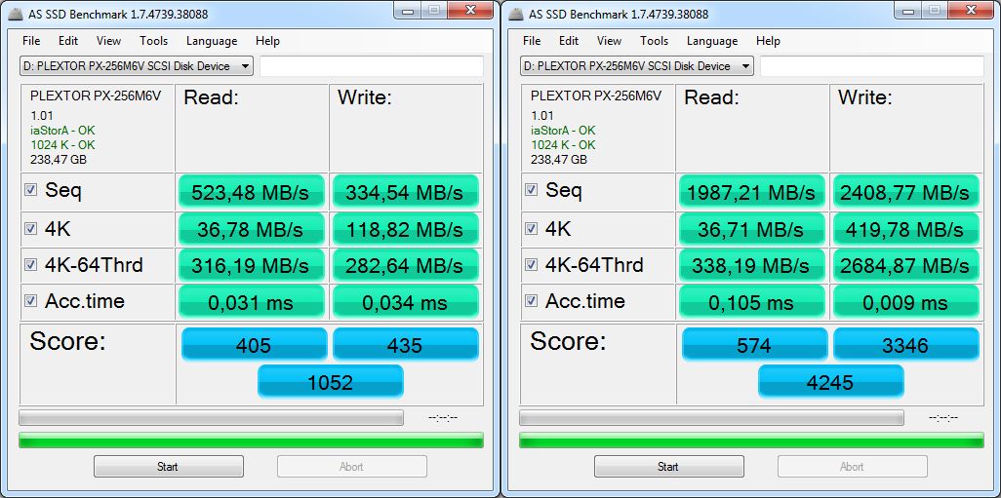Image resolution: width=1001 pixels, height=498 pixels.
Task: Toggle 4K checkbox in right window
Action: point(531,229)
